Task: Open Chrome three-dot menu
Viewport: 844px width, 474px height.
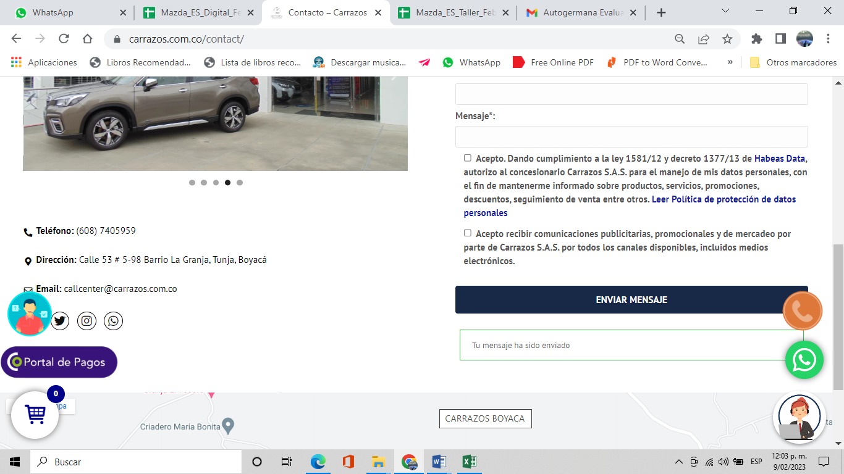Action: tap(828, 39)
